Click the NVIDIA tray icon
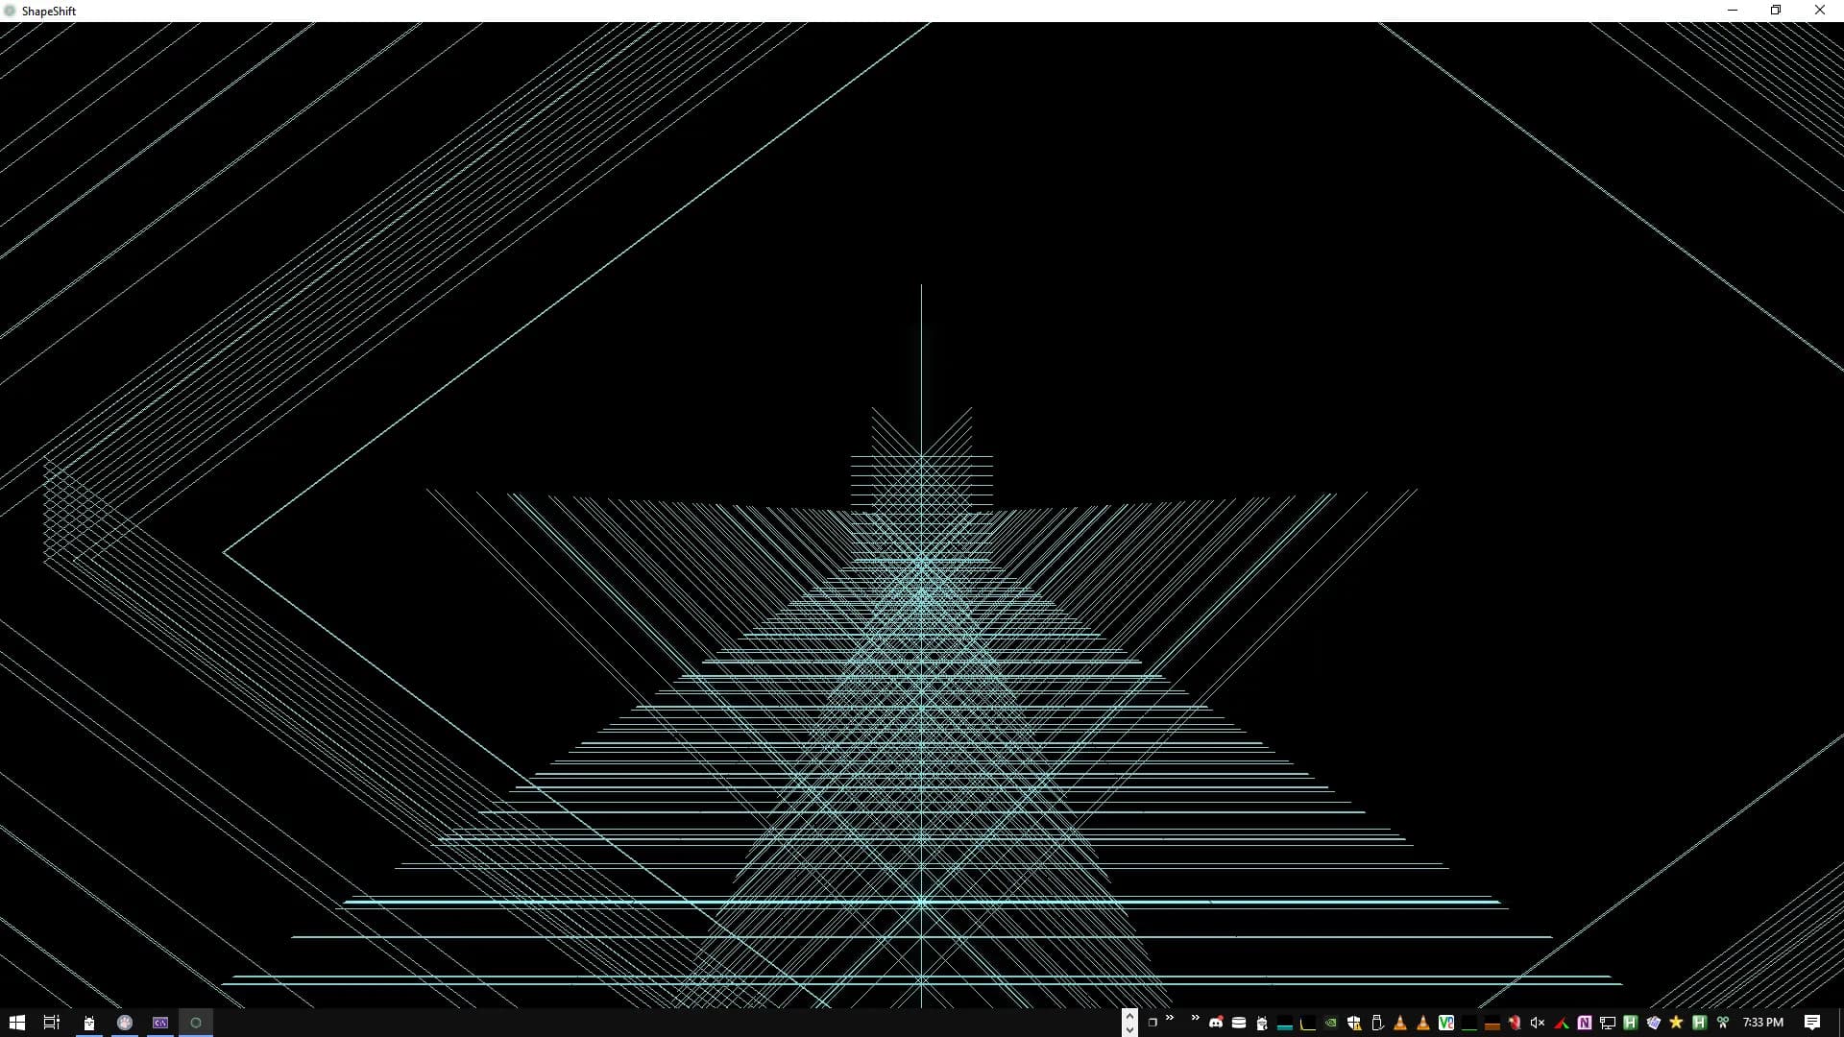 [x=1331, y=1023]
